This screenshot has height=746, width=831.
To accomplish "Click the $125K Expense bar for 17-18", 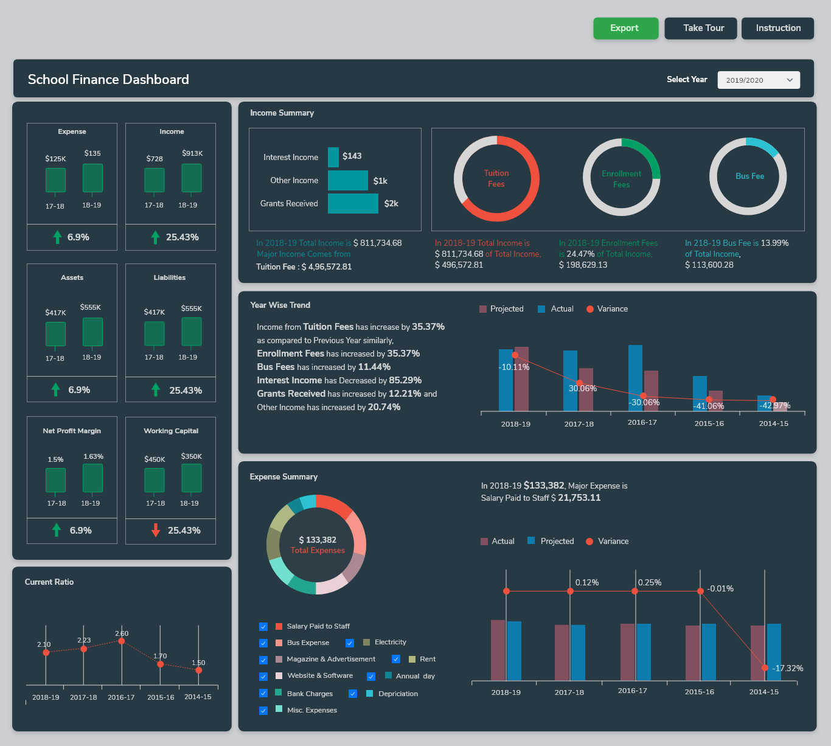I will click(55, 180).
